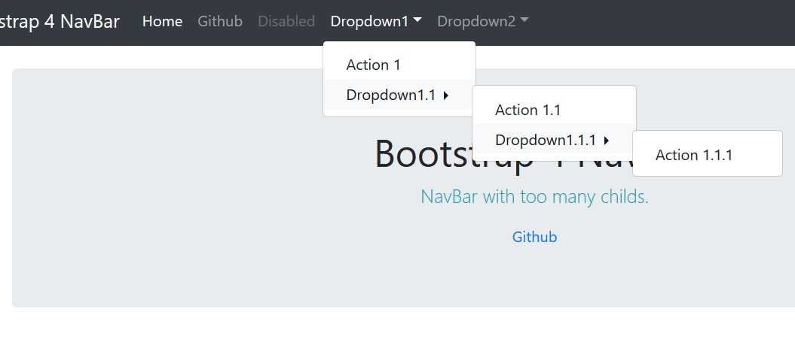Click the caret arrow beside Dropdown1
Viewport: 795px width, 345px height.
417,21
